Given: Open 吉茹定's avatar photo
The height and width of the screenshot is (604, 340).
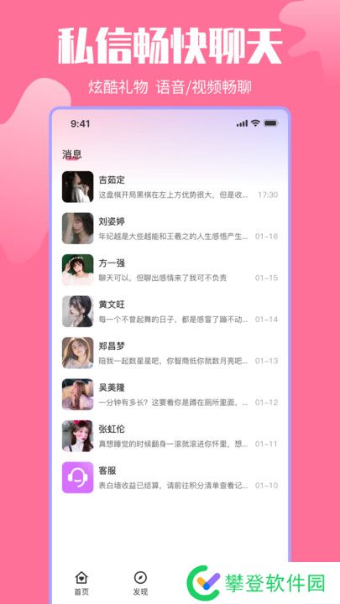Looking at the screenshot, I should click(x=77, y=187).
